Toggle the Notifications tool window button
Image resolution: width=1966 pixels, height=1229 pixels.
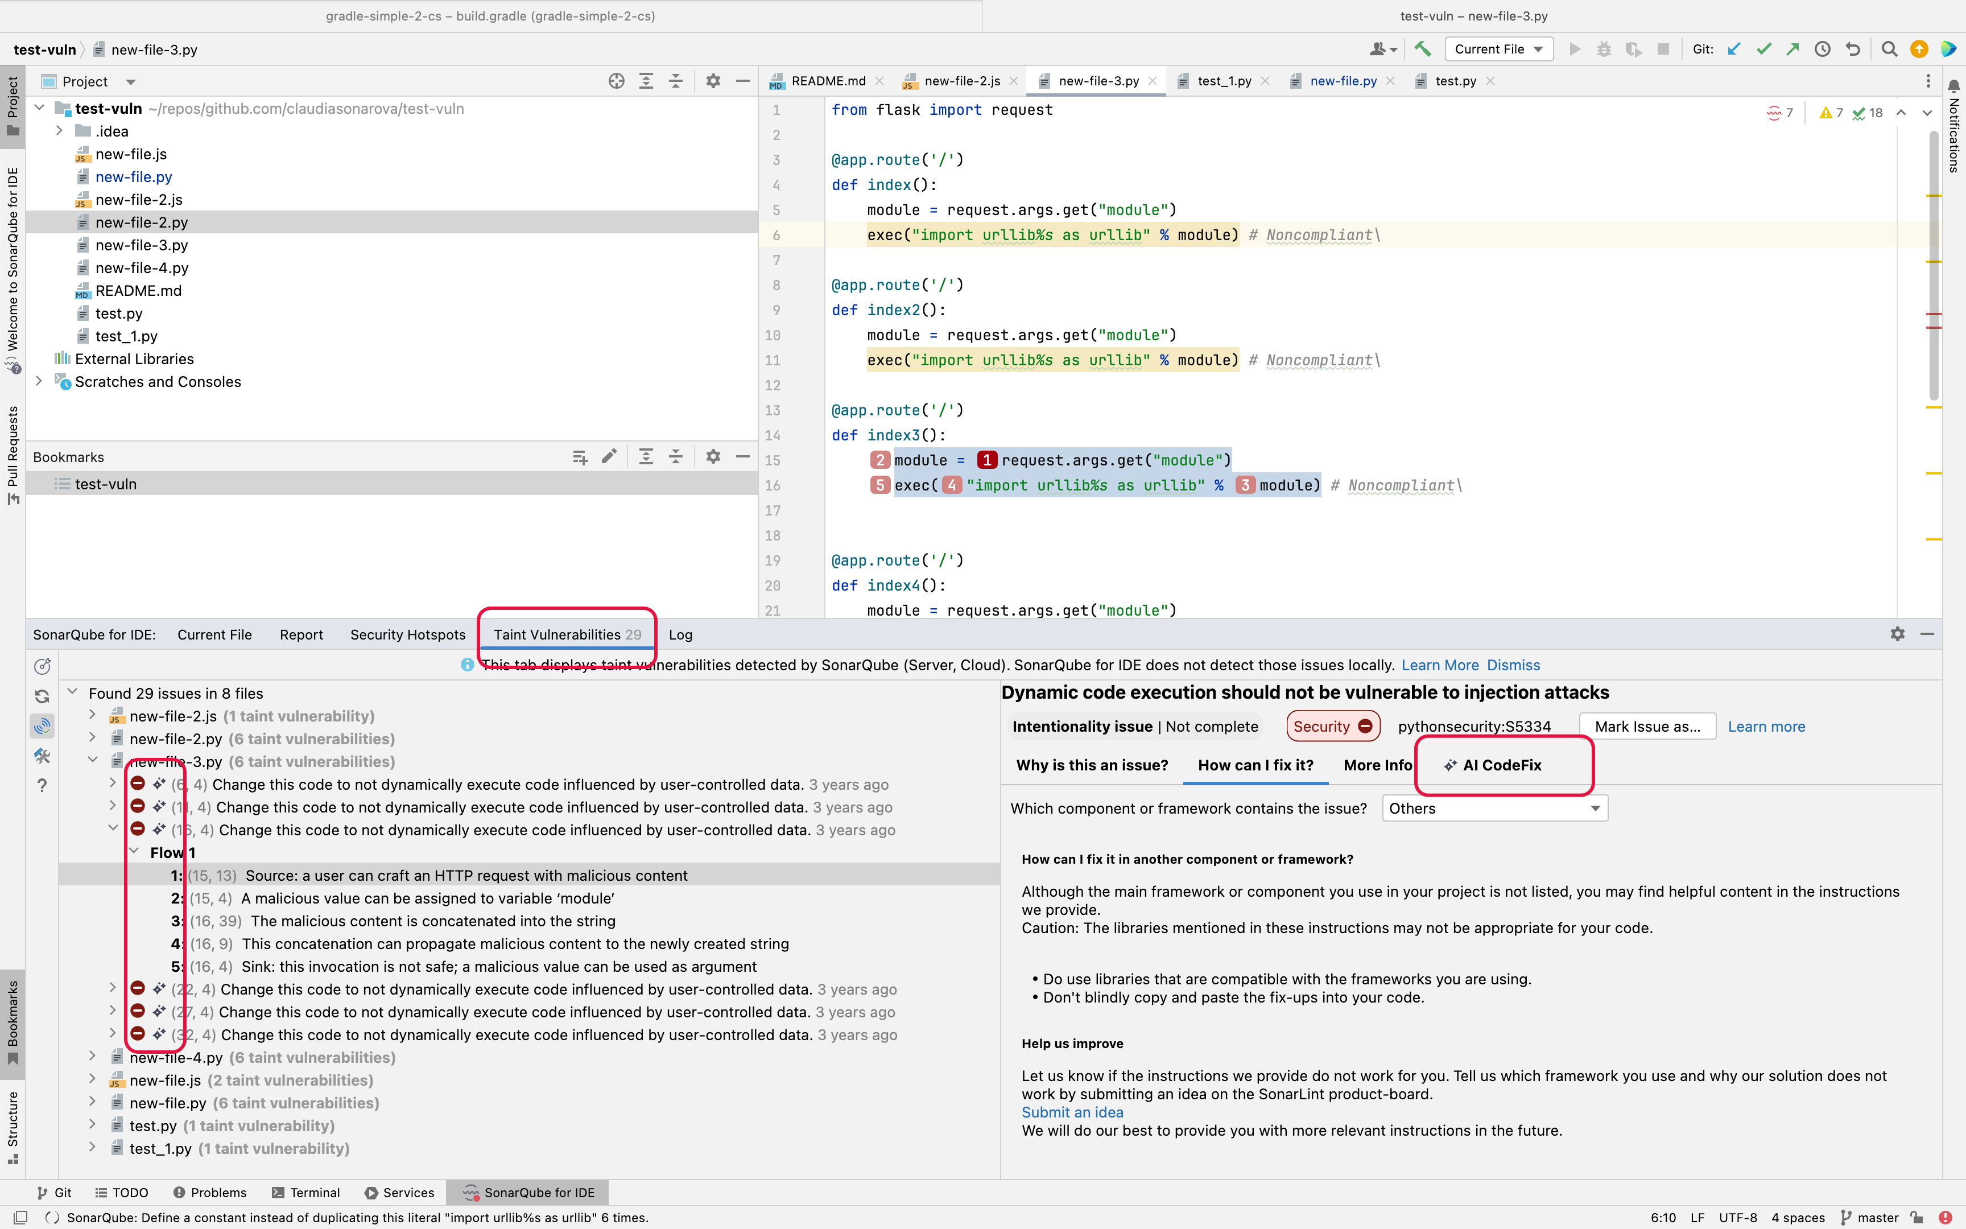tap(1954, 125)
